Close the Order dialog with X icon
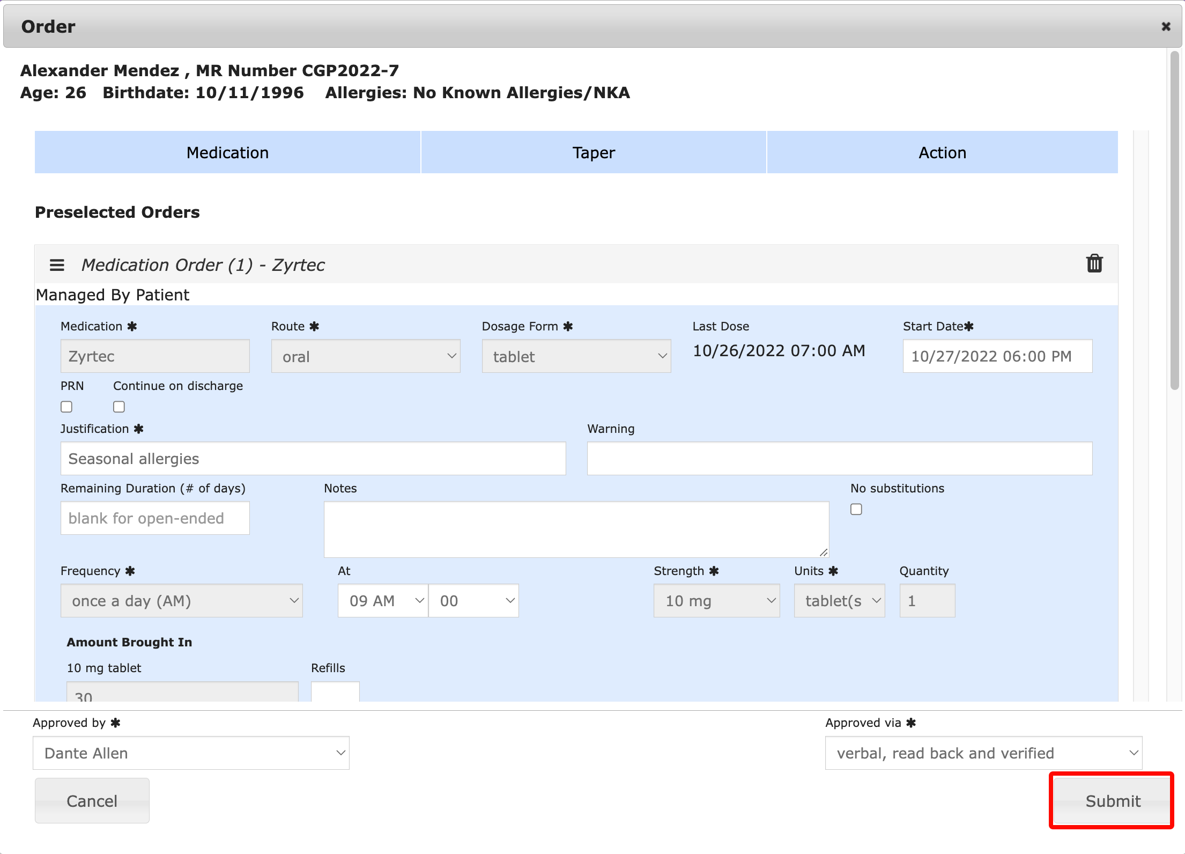 (x=1166, y=26)
